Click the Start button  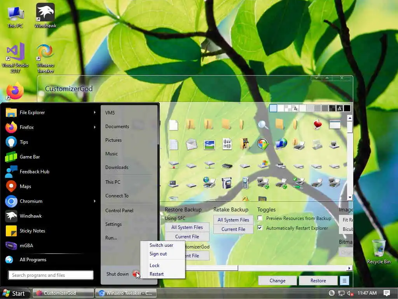click(x=14, y=294)
